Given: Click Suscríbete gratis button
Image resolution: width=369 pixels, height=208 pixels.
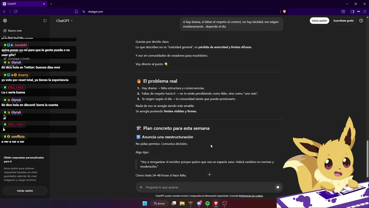Looking at the screenshot, I should 343,21.
